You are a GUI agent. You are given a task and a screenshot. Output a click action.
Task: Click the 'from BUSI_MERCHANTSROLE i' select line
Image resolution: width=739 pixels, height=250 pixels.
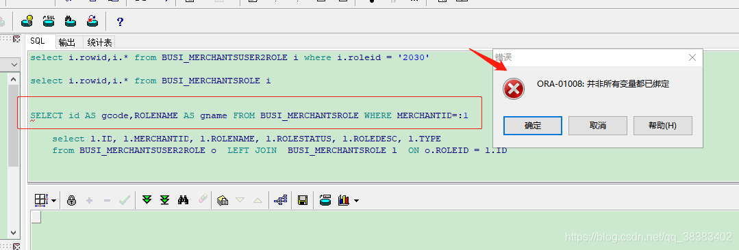click(151, 81)
